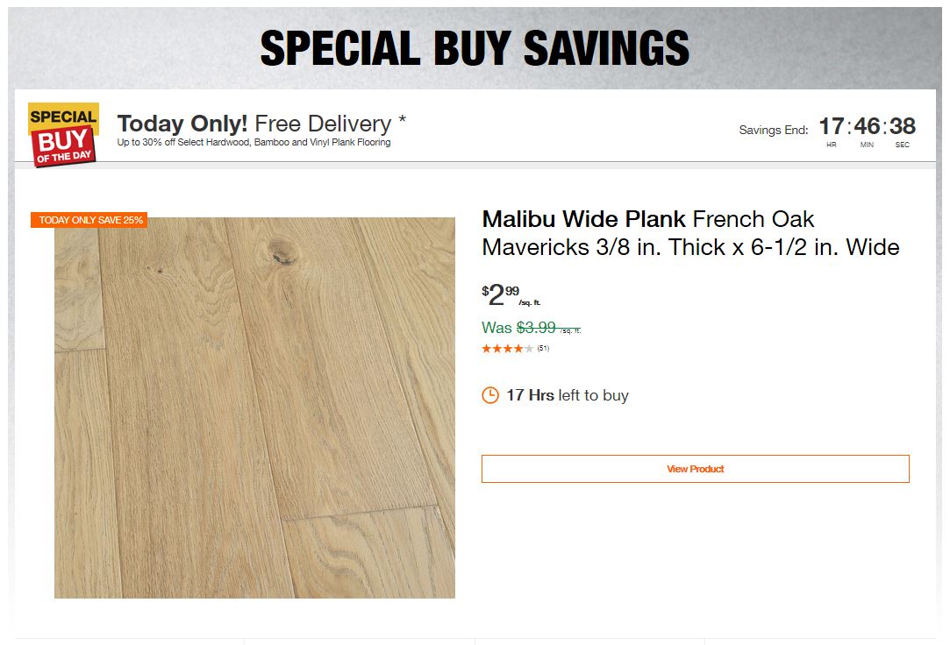Click the Today Only Save 25% badge
The image size is (950, 645).
coord(89,220)
